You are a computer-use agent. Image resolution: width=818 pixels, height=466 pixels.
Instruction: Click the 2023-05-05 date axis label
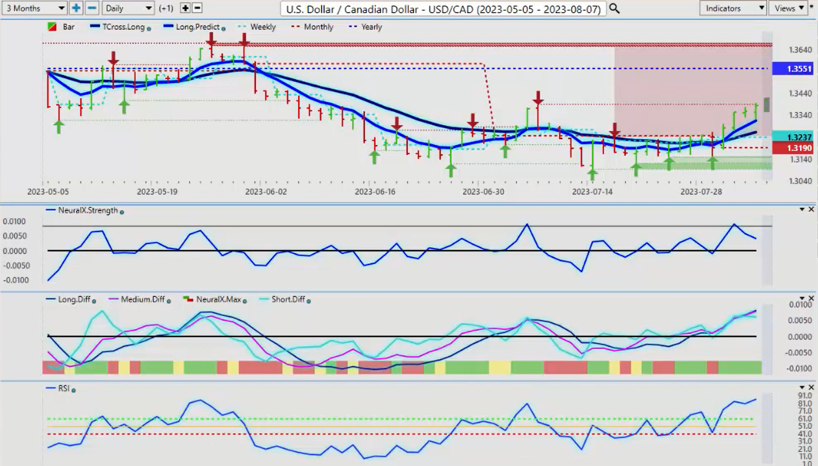(x=47, y=192)
